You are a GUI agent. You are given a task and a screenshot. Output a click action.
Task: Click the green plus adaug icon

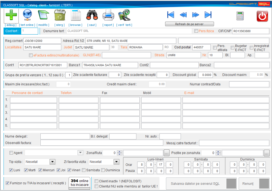point(11,15)
